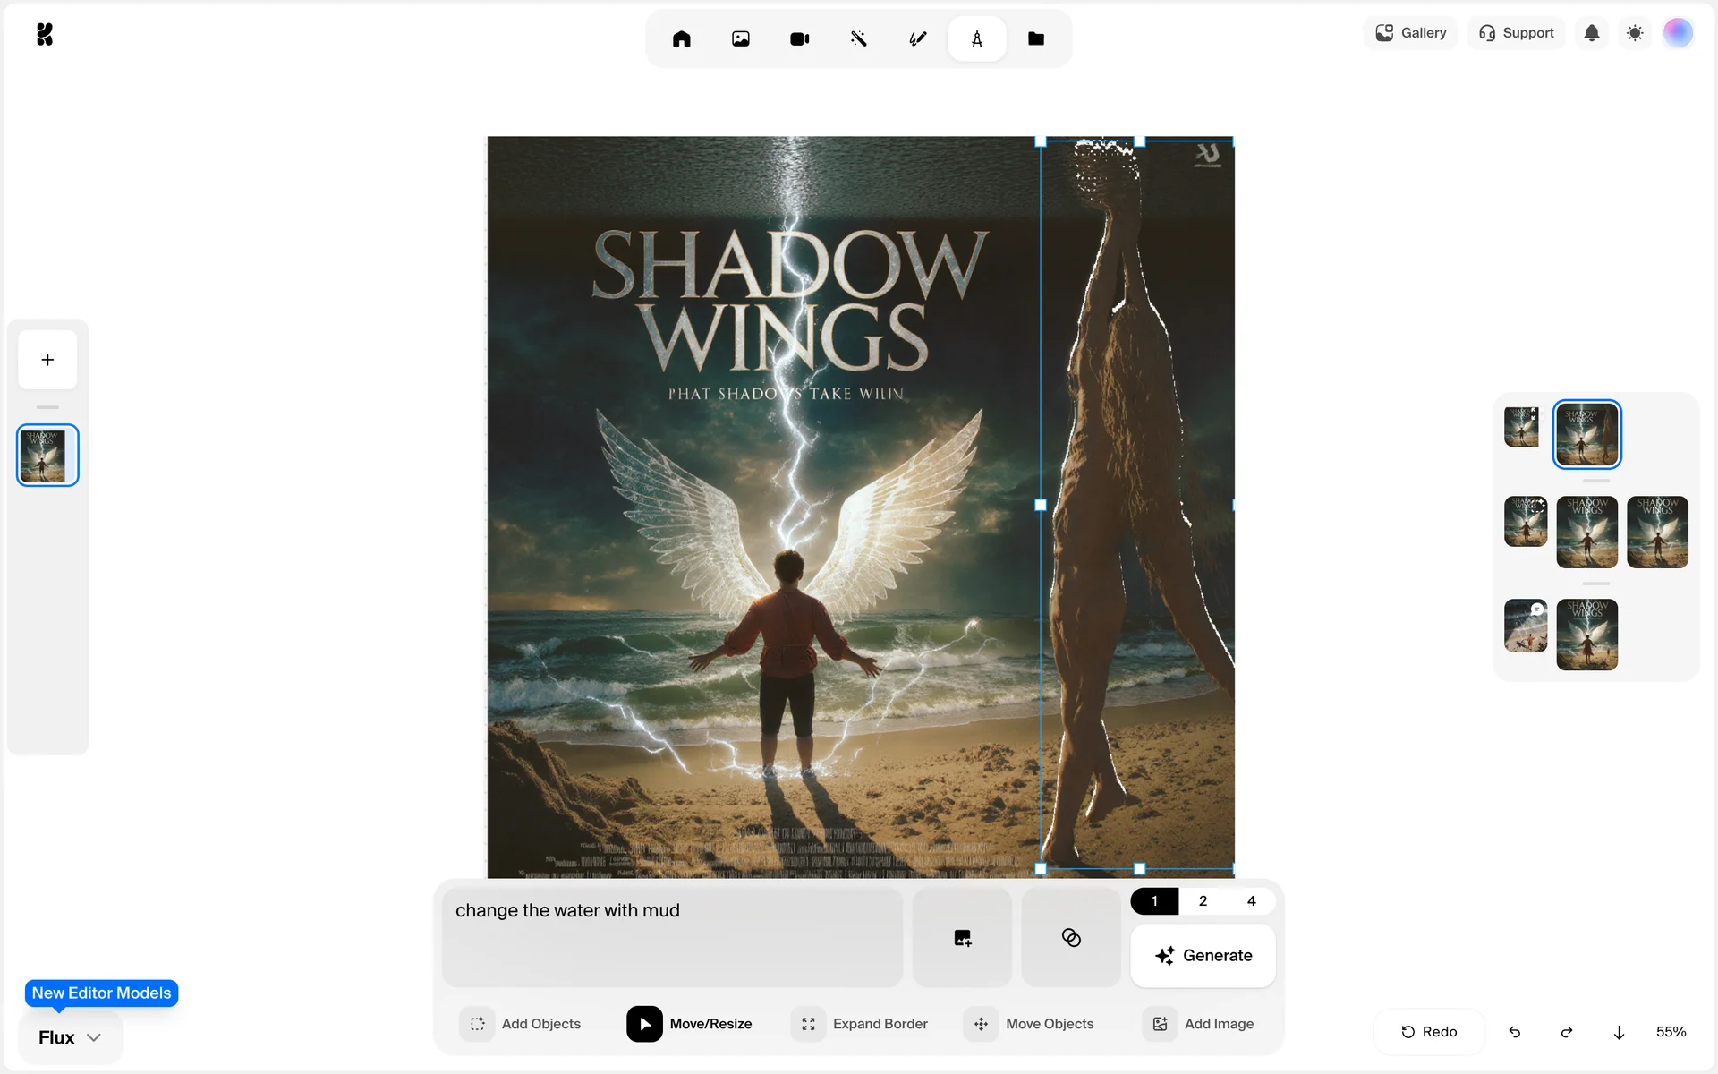Set generation count to 4
The width and height of the screenshot is (1718, 1074).
(1251, 901)
